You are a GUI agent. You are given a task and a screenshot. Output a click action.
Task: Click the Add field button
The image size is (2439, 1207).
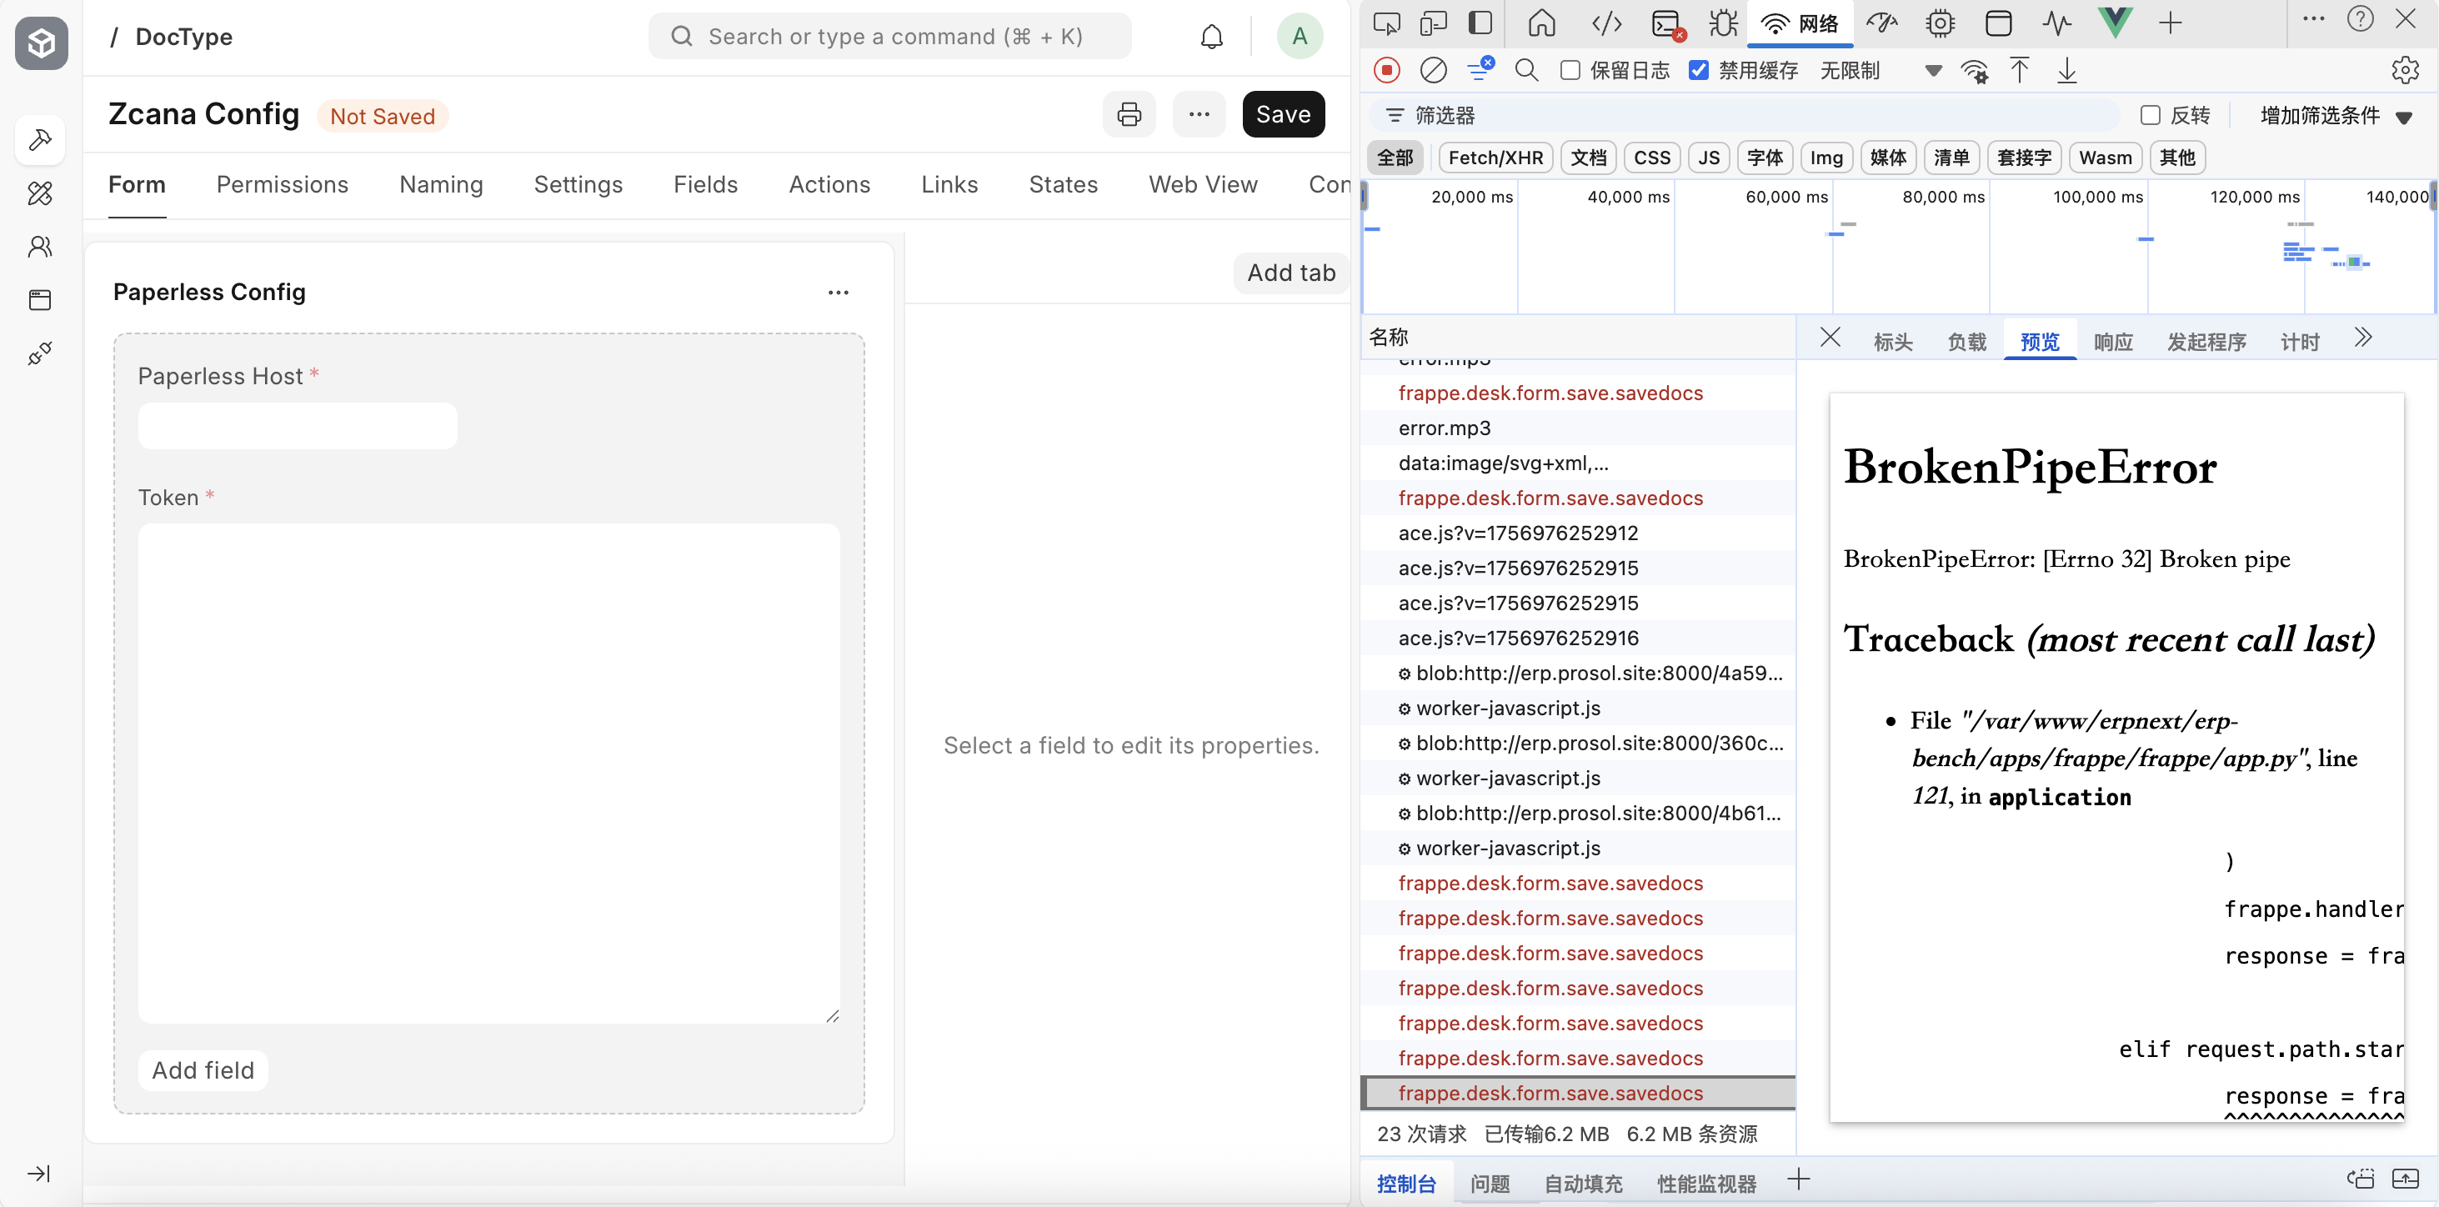coord(203,1069)
